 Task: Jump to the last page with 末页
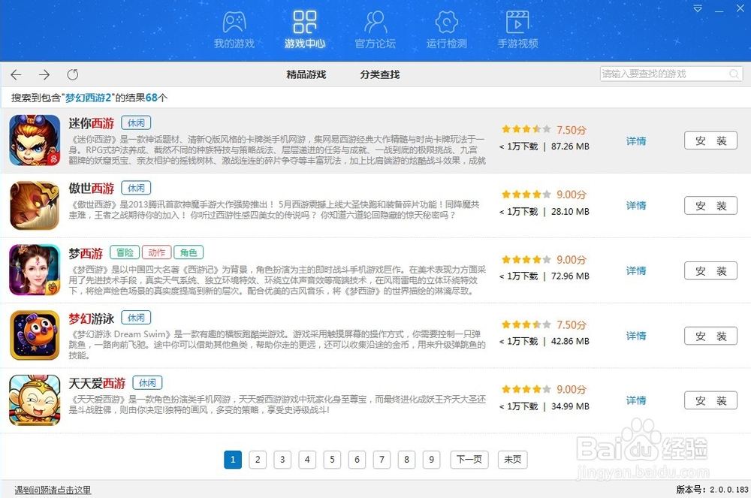tap(513, 460)
